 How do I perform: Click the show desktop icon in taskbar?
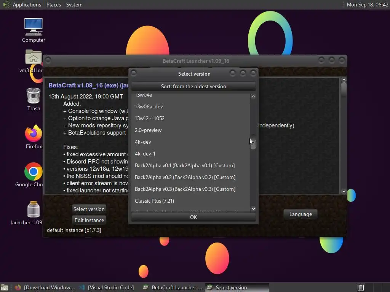point(5,287)
